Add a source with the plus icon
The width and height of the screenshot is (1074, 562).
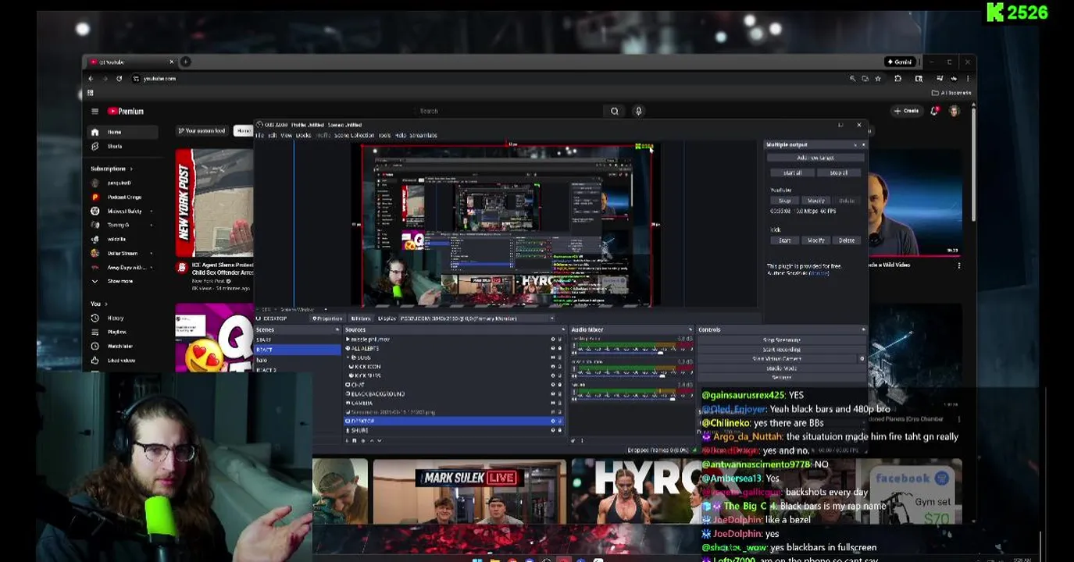coord(348,440)
